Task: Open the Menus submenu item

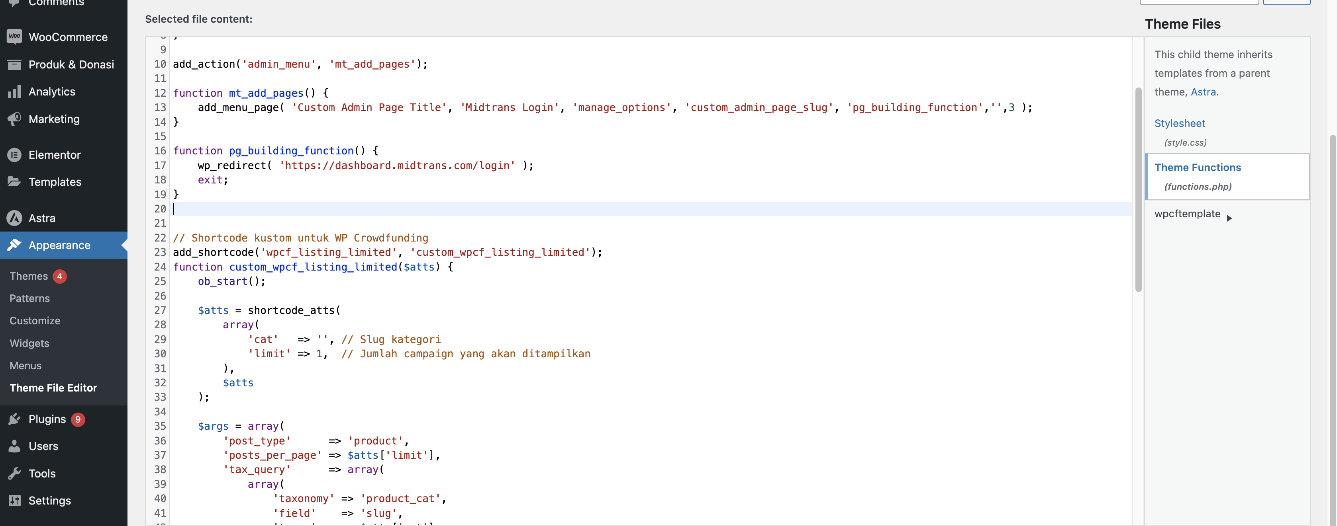Action: (x=25, y=365)
